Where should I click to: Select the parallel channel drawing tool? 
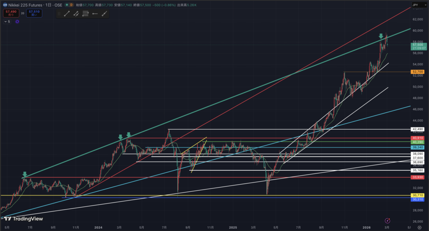76,14
